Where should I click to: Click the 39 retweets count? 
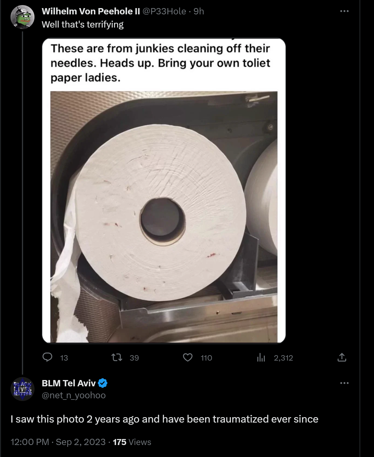(134, 358)
